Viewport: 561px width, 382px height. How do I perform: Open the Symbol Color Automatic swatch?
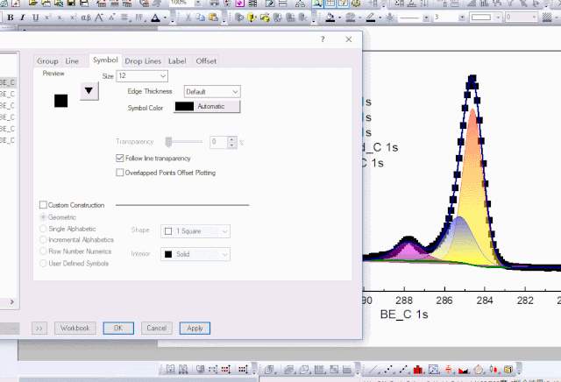[207, 107]
